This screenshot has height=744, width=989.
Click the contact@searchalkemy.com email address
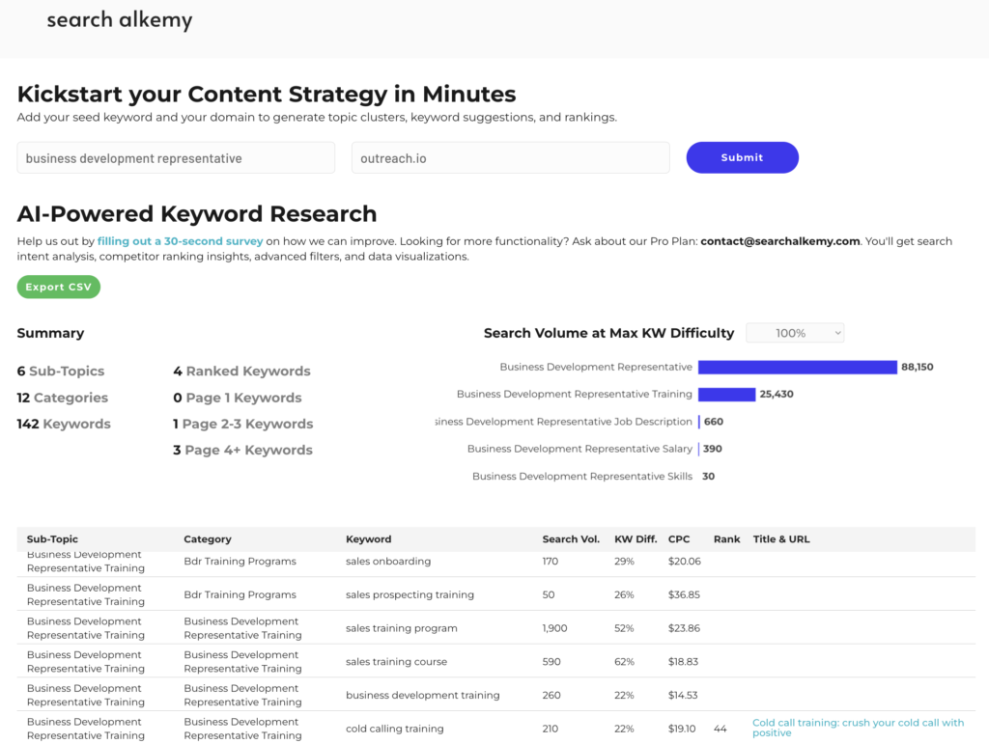(779, 241)
